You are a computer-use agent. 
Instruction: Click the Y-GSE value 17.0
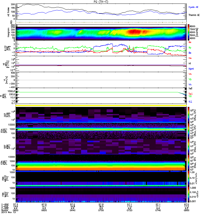(x=130, y=207)
